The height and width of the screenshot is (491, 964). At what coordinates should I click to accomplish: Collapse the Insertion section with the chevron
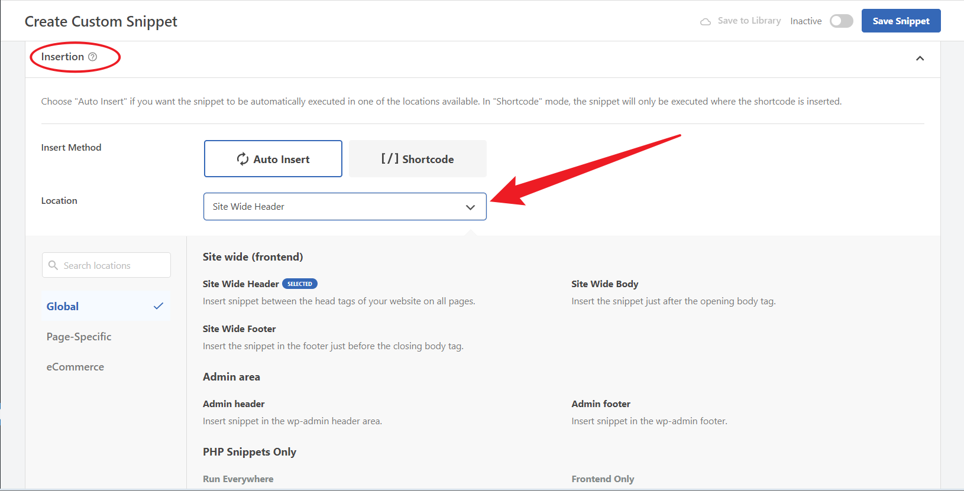920,58
